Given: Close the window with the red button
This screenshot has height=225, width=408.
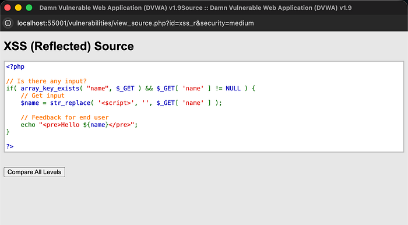Looking at the screenshot, I should (8, 8).
